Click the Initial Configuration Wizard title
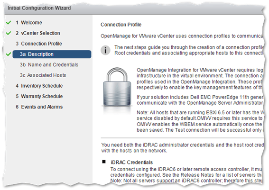269x190 pixels. click(39, 8)
